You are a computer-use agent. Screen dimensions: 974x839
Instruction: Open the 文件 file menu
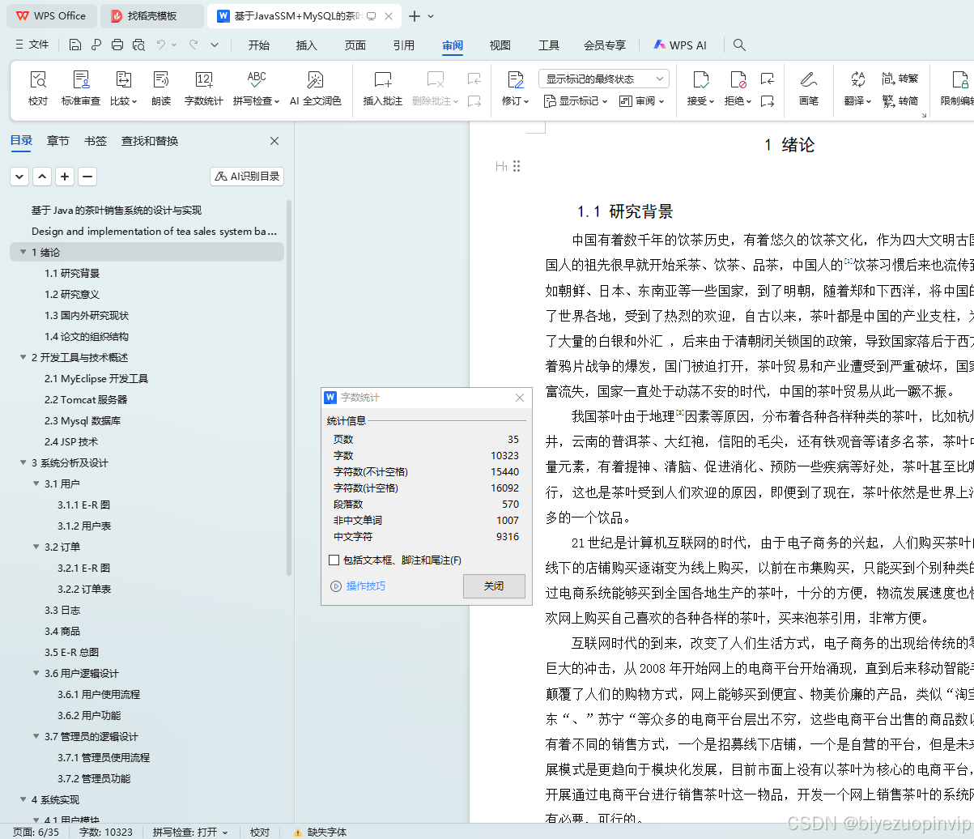coord(32,45)
